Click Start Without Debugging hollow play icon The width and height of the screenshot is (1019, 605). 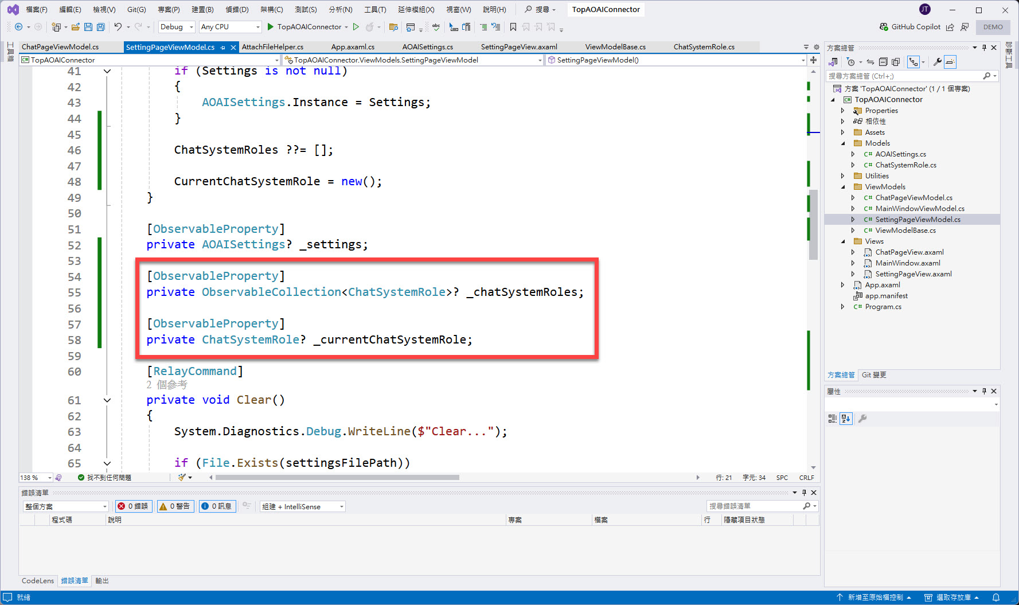click(x=356, y=27)
